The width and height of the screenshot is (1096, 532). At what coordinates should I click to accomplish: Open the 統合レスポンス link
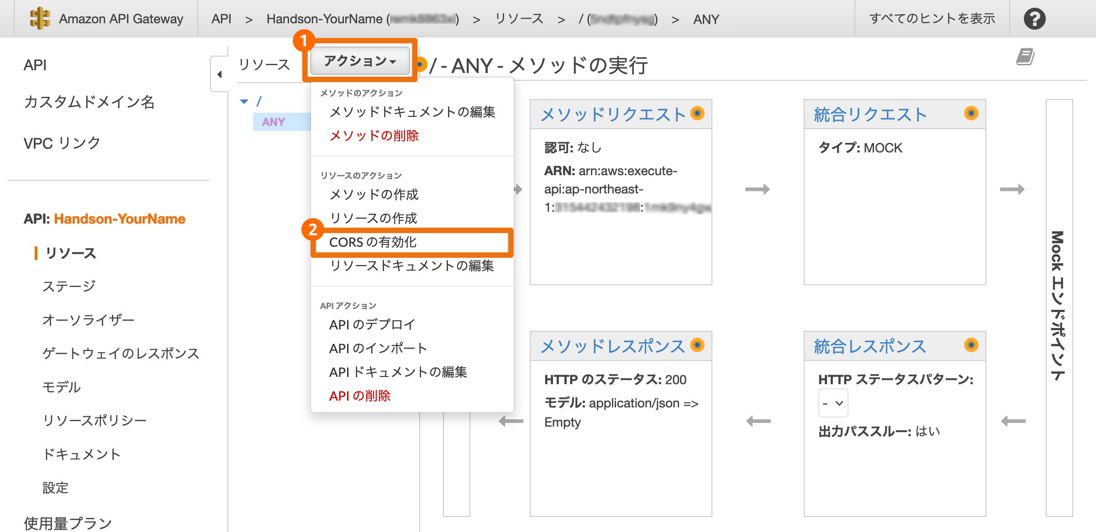pos(870,346)
